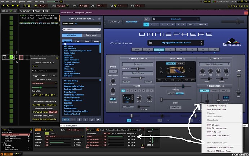Switch to Sound Match tab in browser
249x156 pixels.
coord(91,35)
